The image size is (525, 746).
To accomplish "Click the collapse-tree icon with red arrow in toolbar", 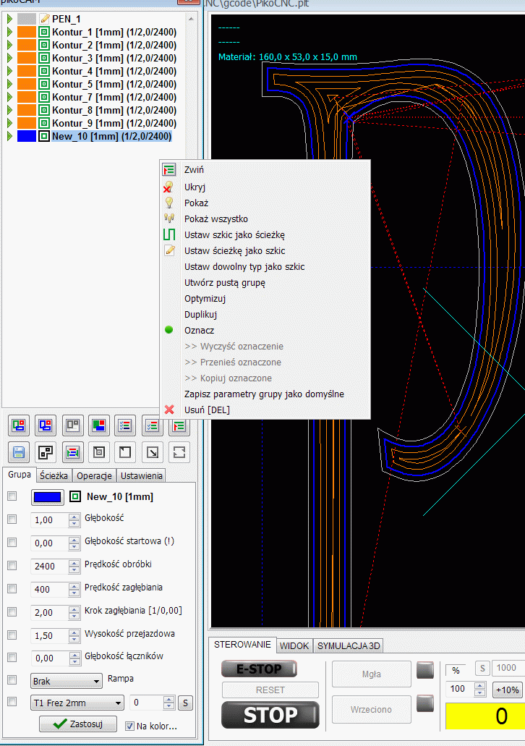I will [x=179, y=425].
